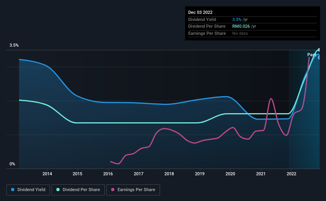326x201 pixels.
Task: Toggle the Earnings Per Share legend button
Action: pos(133,190)
